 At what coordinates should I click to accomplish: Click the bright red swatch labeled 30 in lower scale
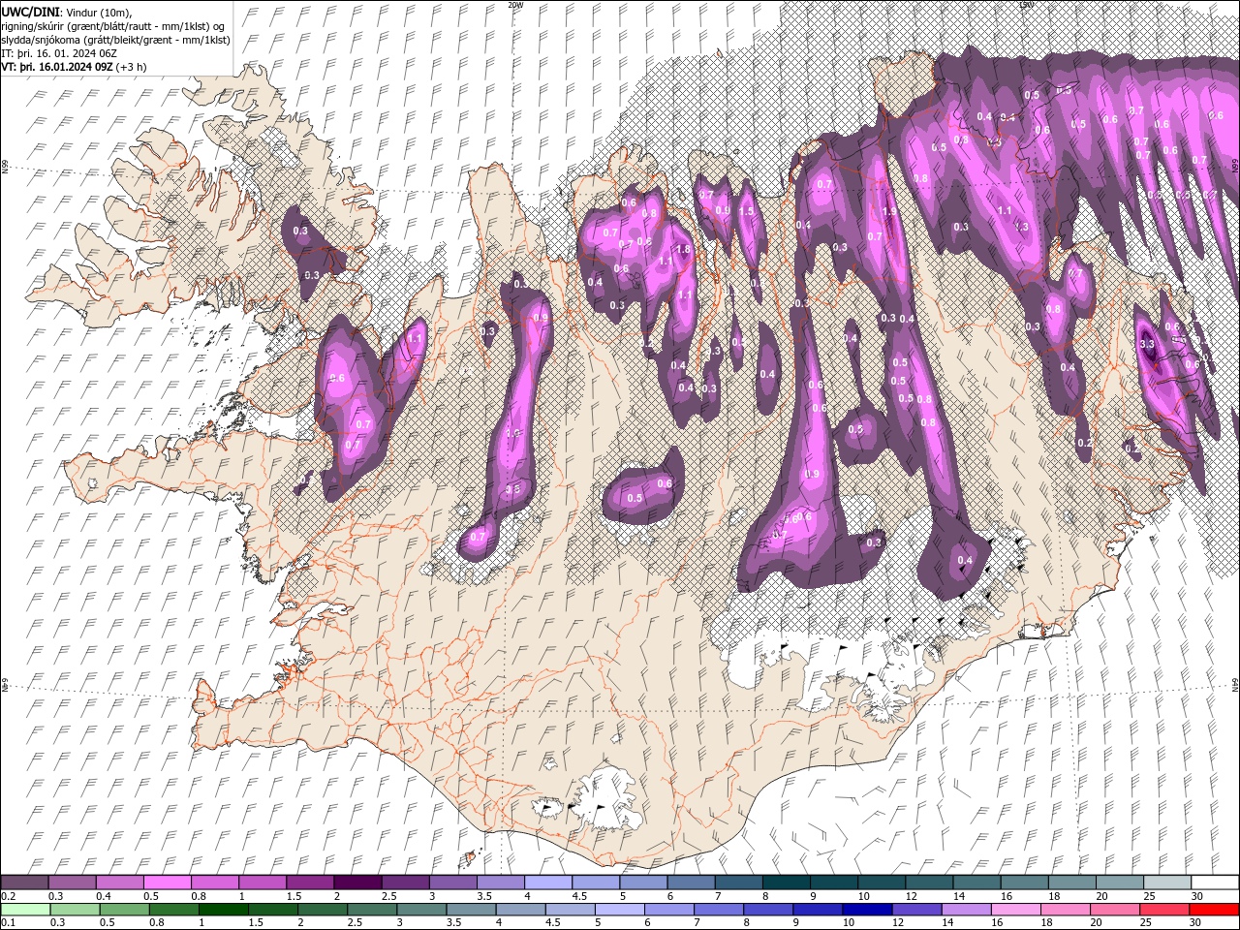[x=1214, y=910]
